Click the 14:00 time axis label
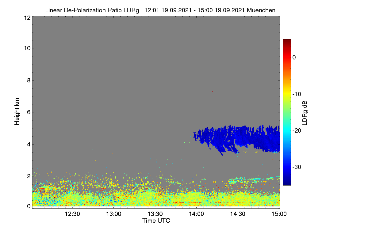The image size is (368, 245). 197,214
